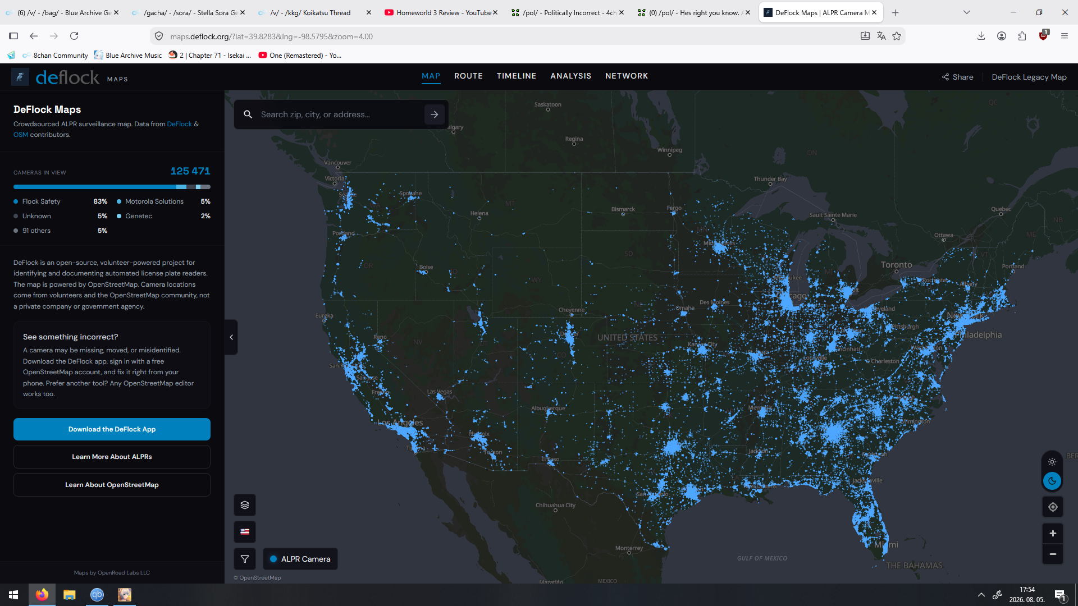Click the US flag country button

(x=245, y=532)
